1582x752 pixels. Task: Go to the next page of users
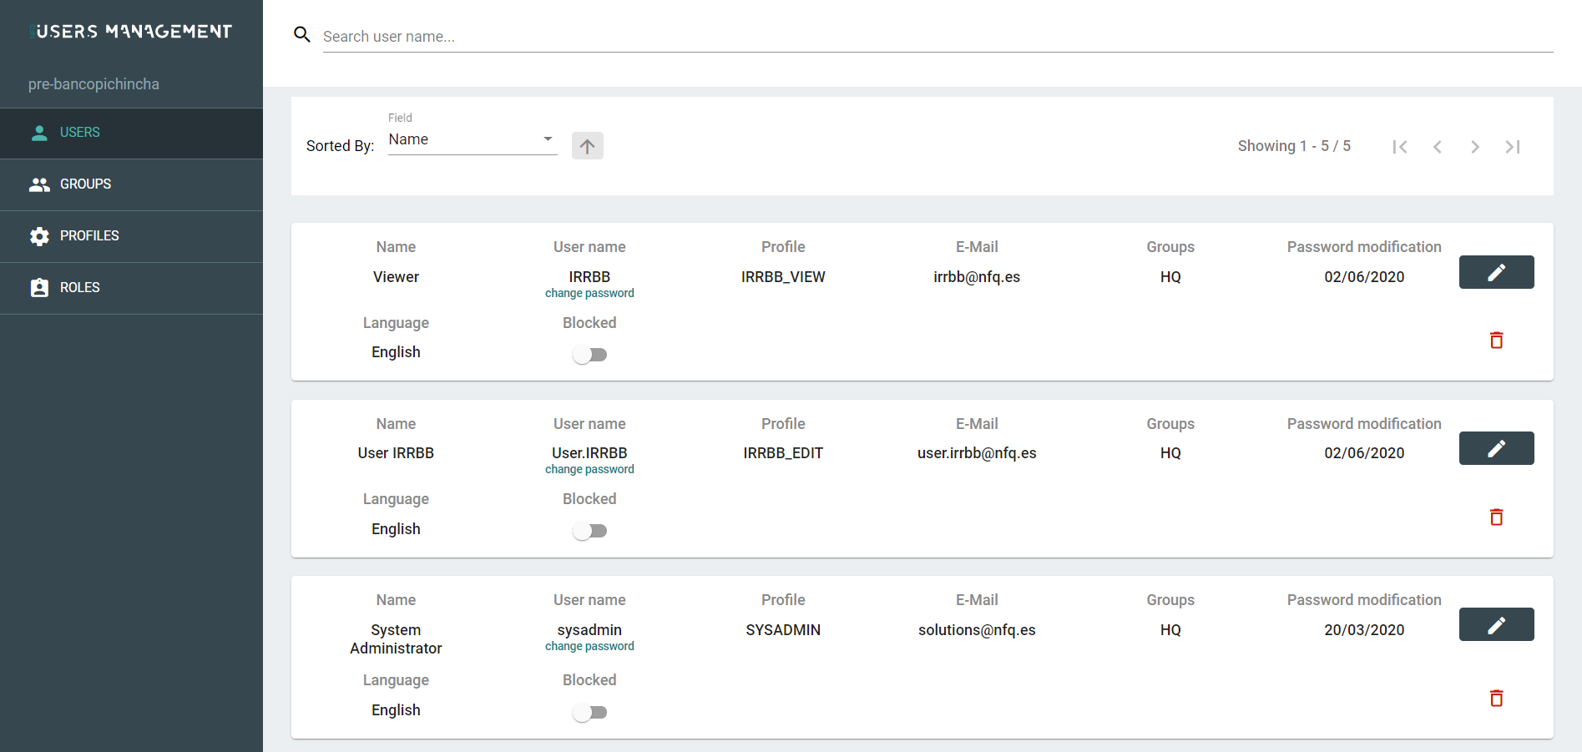point(1475,147)
